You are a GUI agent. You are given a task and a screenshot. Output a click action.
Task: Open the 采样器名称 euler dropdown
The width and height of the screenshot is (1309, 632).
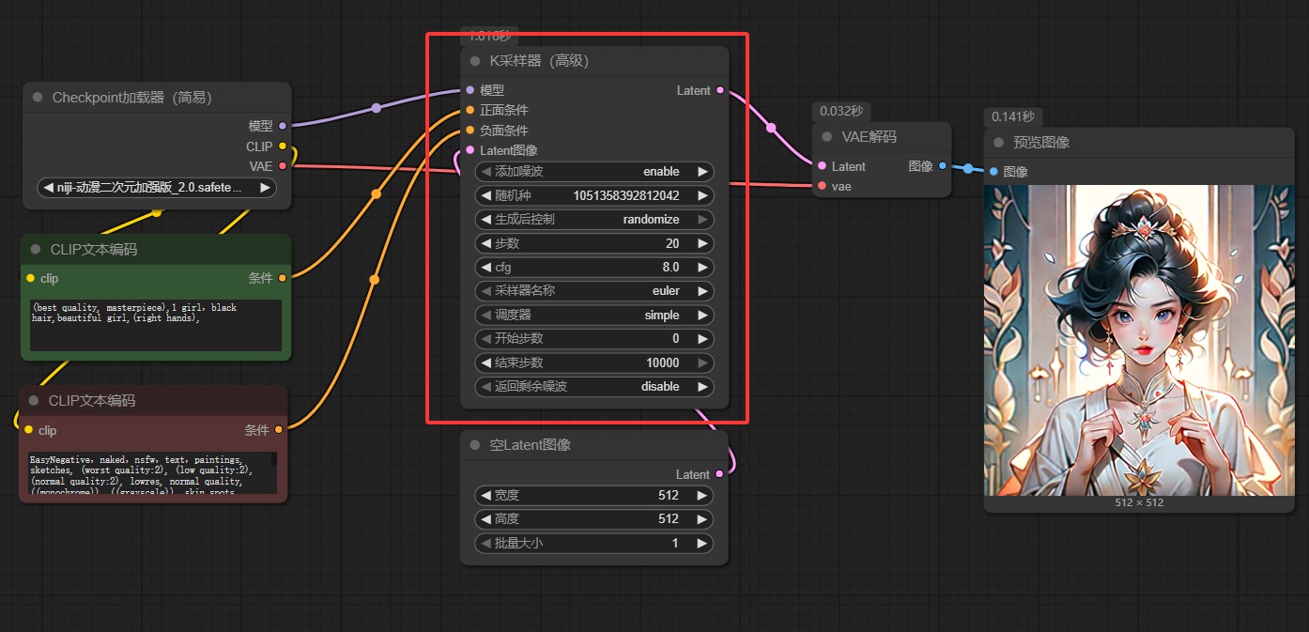coord(594,291)
